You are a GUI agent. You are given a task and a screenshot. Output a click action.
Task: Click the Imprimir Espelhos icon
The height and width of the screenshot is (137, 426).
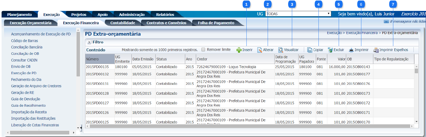pyautogui.click(x=376, y=50)
